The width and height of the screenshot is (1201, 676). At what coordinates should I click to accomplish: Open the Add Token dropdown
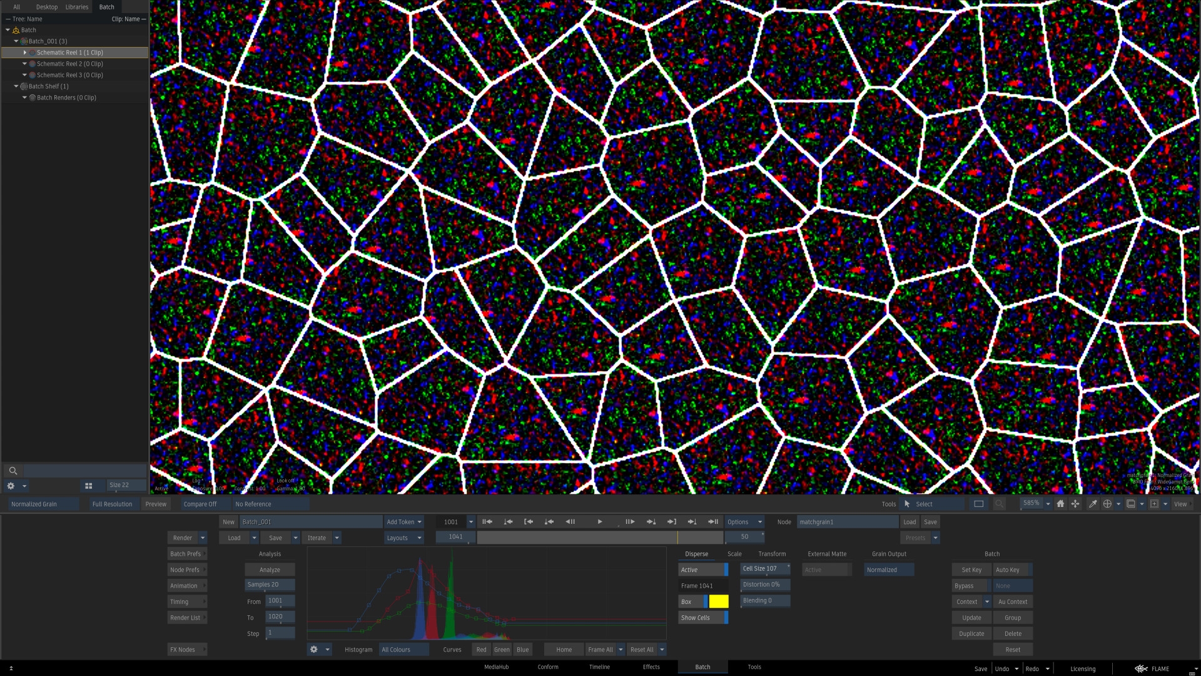403,521
